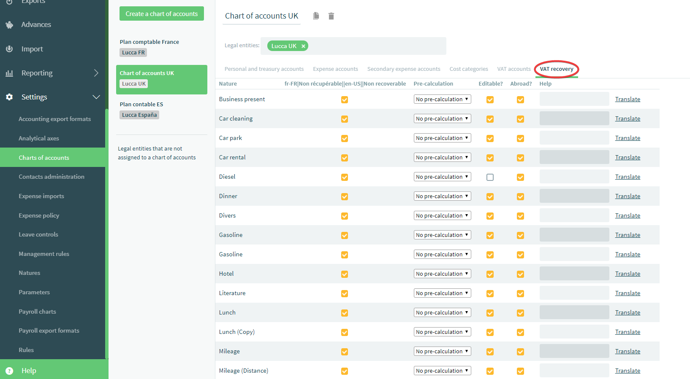Image resolution: width=690 pixels, height=379 pixels.
Task: Open Payroll charts settings
Action: tap(37, 312)
